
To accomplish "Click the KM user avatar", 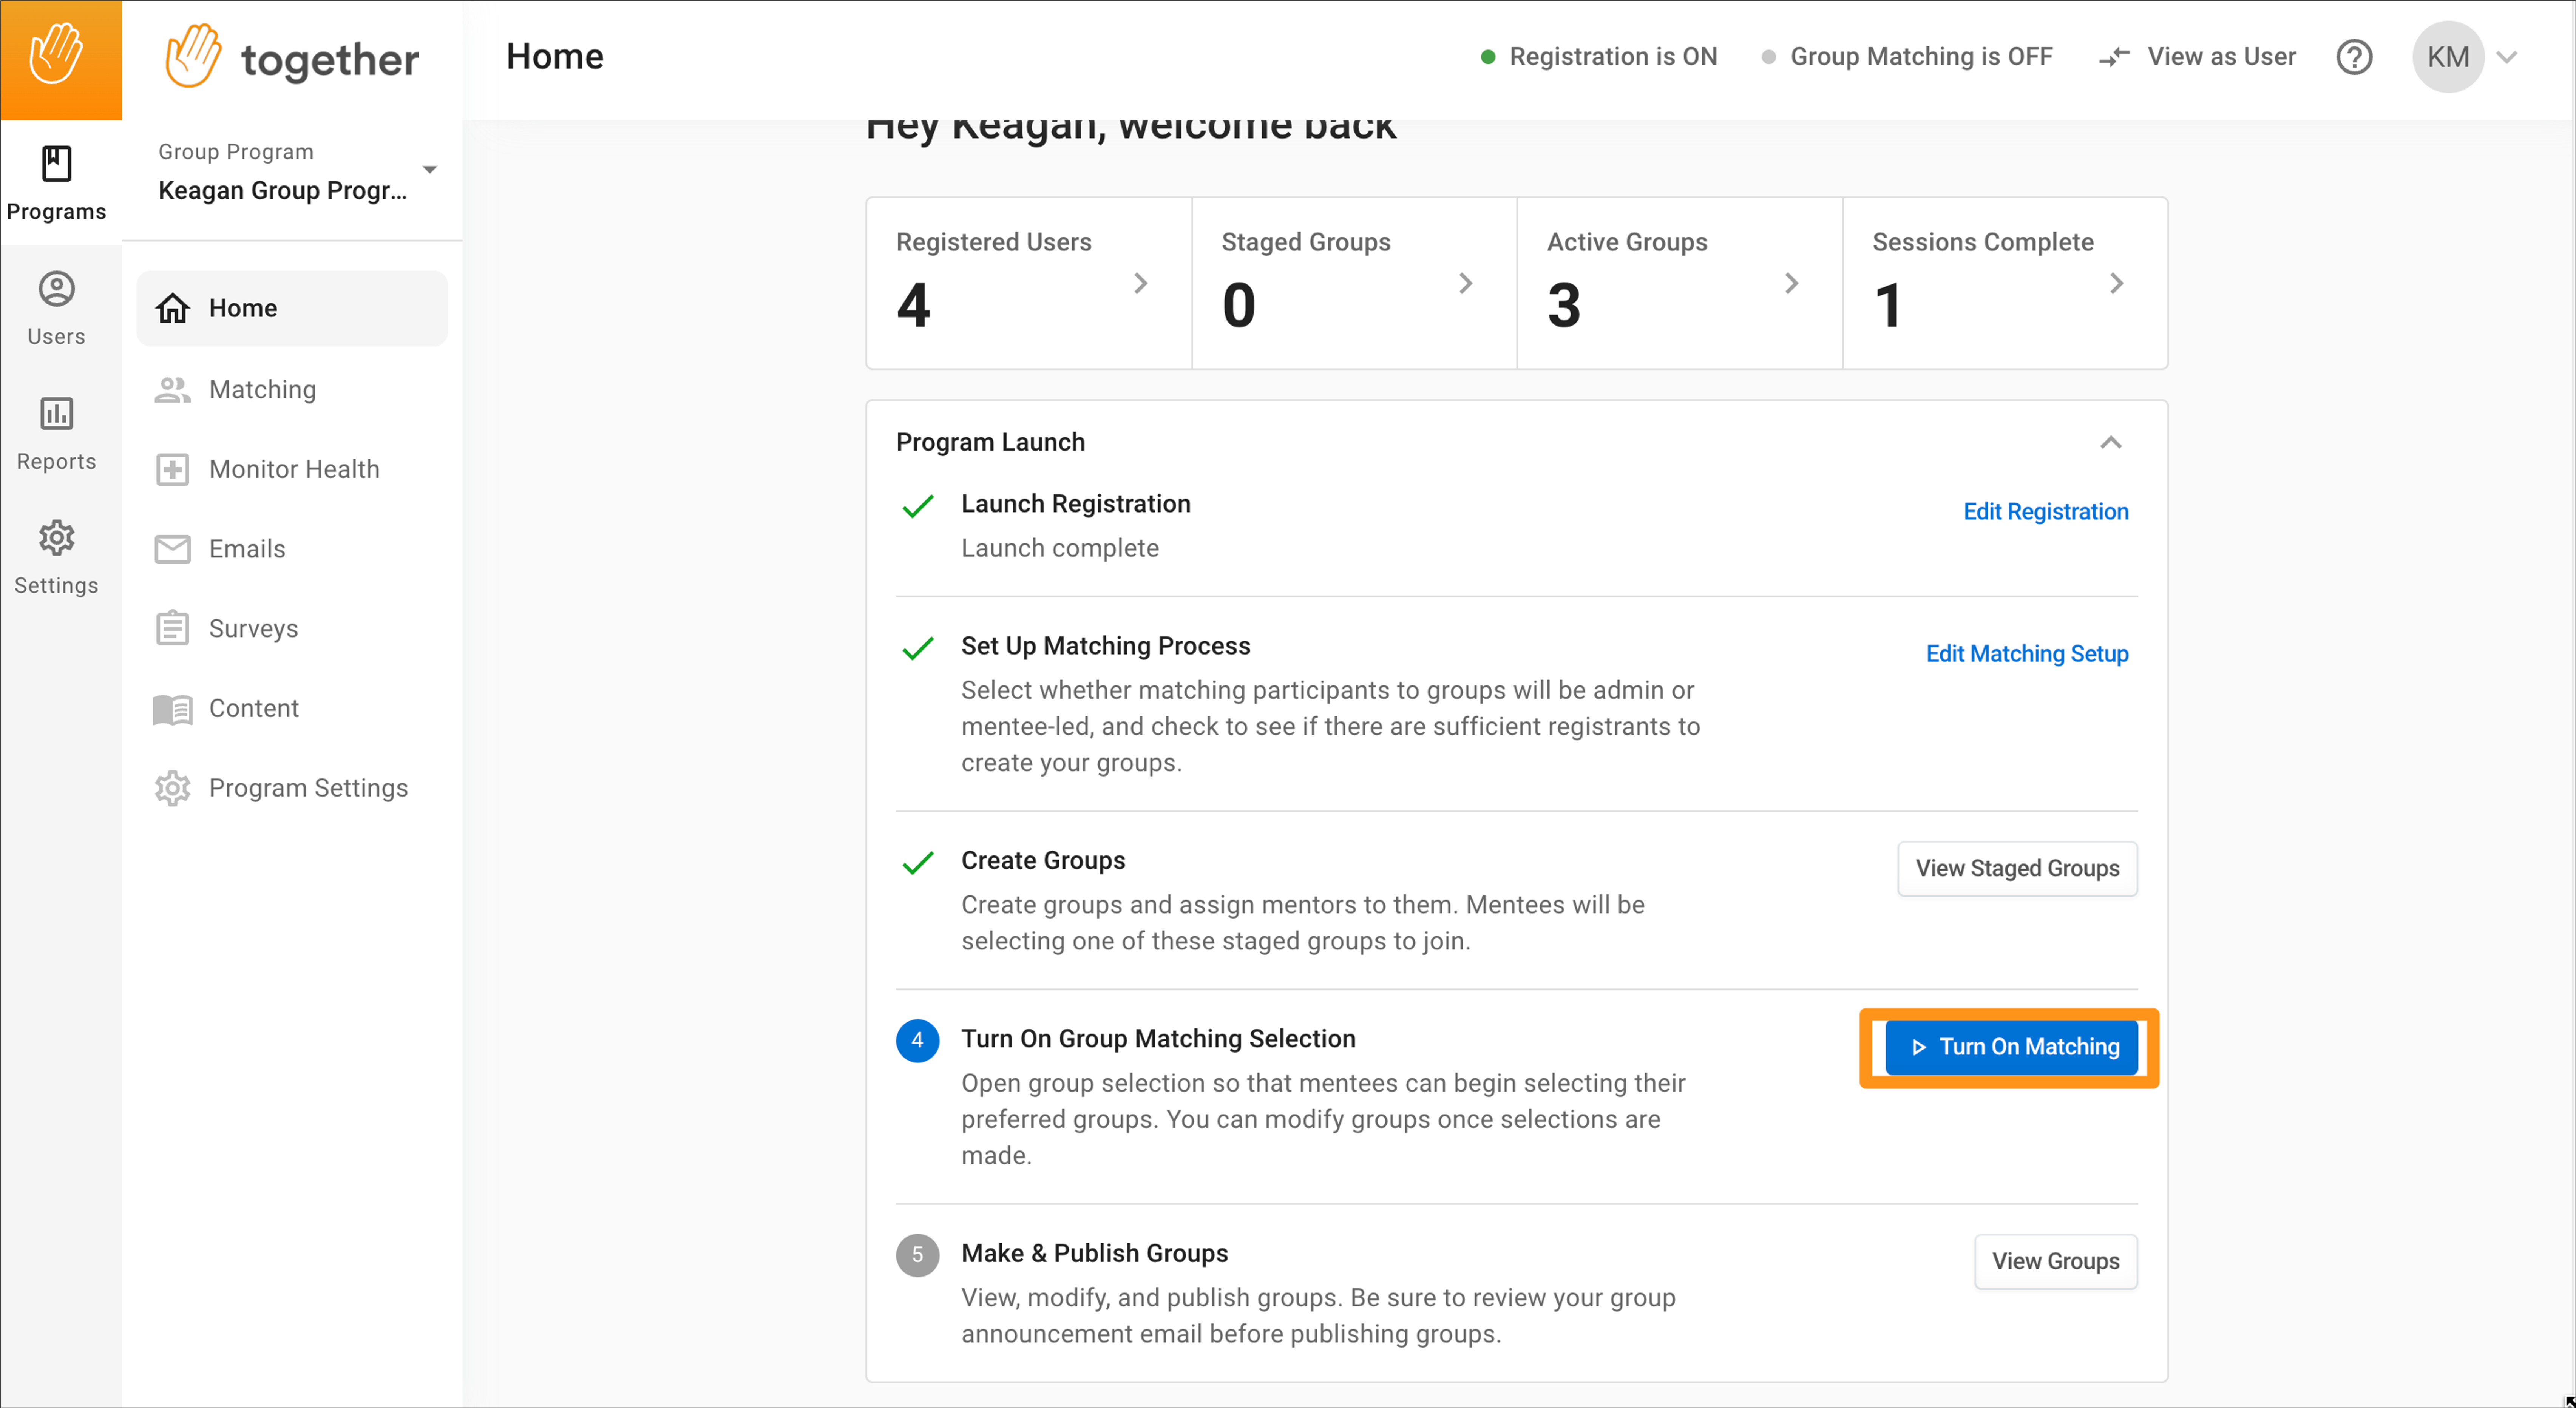I will pos(2448,57).
